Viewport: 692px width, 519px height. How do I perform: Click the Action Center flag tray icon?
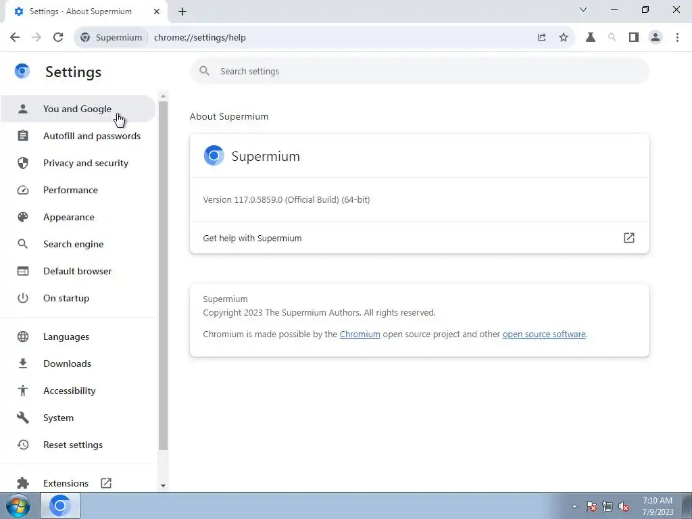click(x=591, y=507)
